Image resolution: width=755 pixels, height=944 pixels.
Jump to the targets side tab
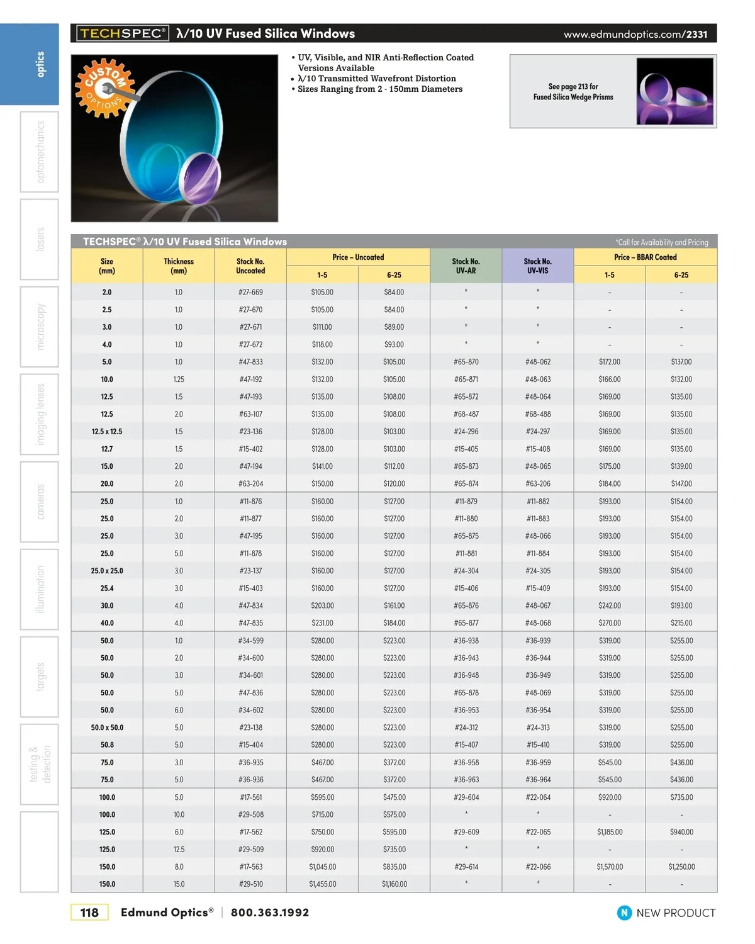pyautogui.click(x=40, y=677)
